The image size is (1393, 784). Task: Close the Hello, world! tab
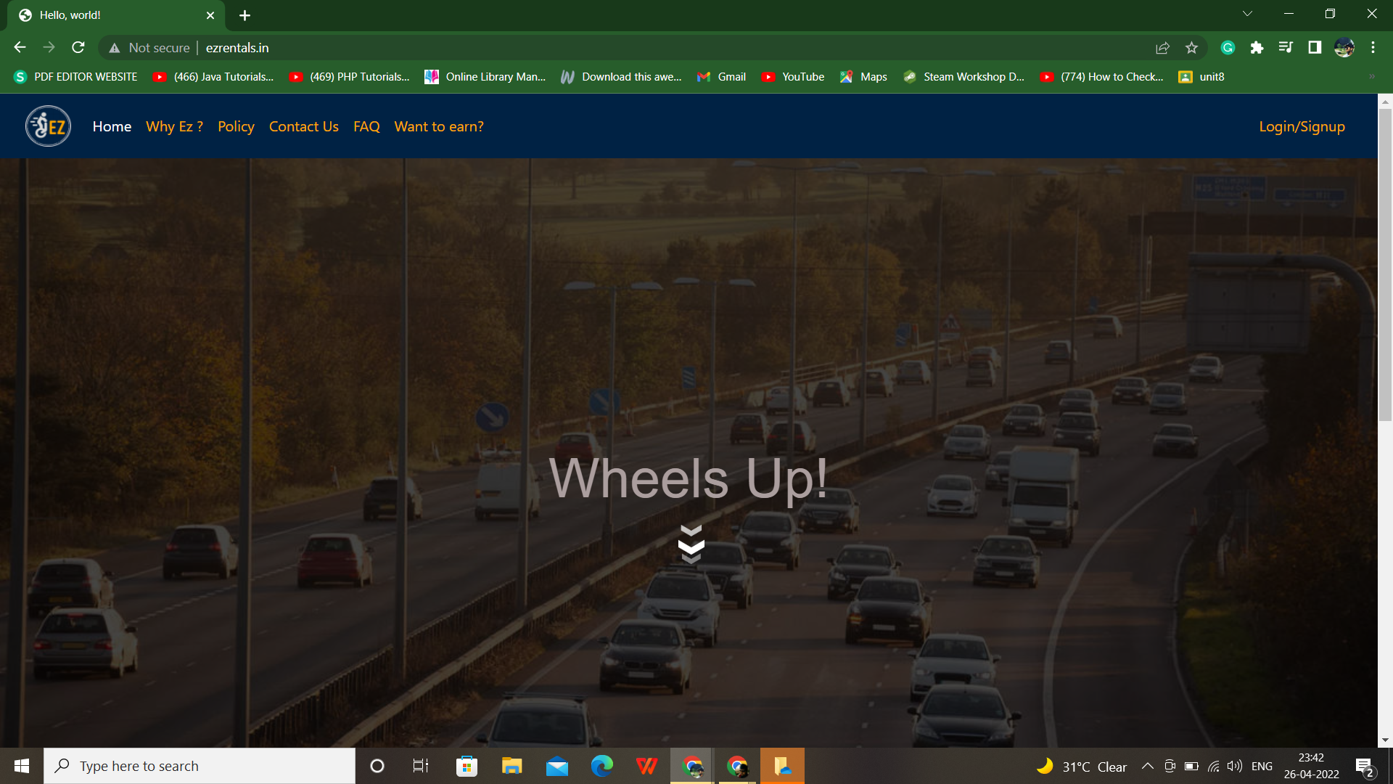[x=210, y=15]
